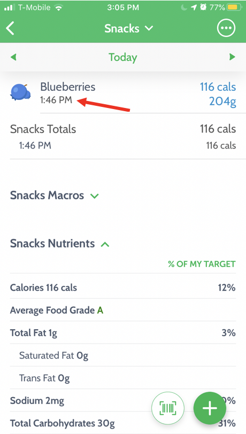Screen dimensions: 246x434
Task: Tap the blueberries food icon
Action: [20, 92]
